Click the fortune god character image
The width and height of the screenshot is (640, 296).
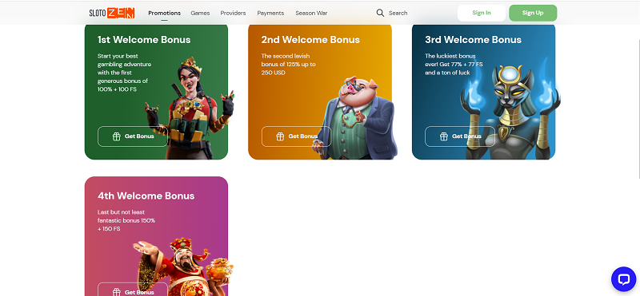pyautogui.click(x=184, y=266)
